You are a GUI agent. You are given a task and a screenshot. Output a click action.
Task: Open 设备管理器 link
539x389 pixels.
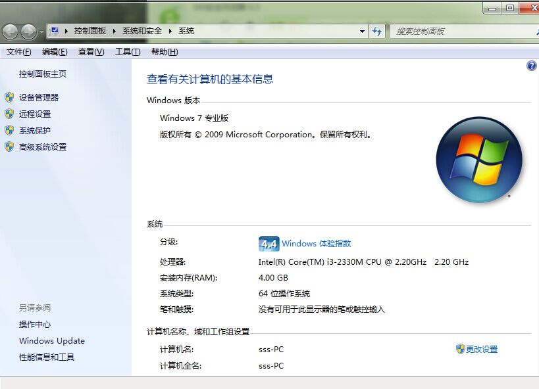[39, 97]
